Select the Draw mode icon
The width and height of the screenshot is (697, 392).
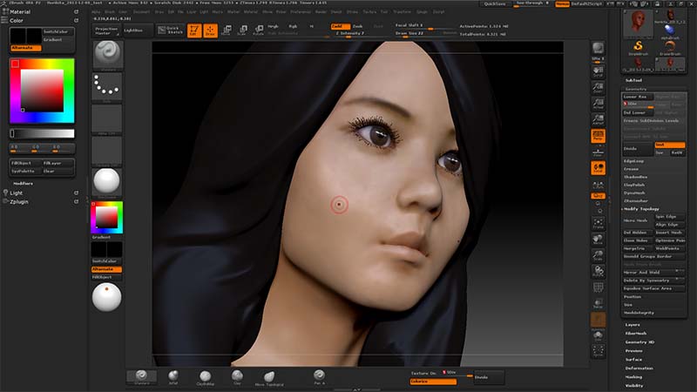pyautogui.click(x=210, y=30)
